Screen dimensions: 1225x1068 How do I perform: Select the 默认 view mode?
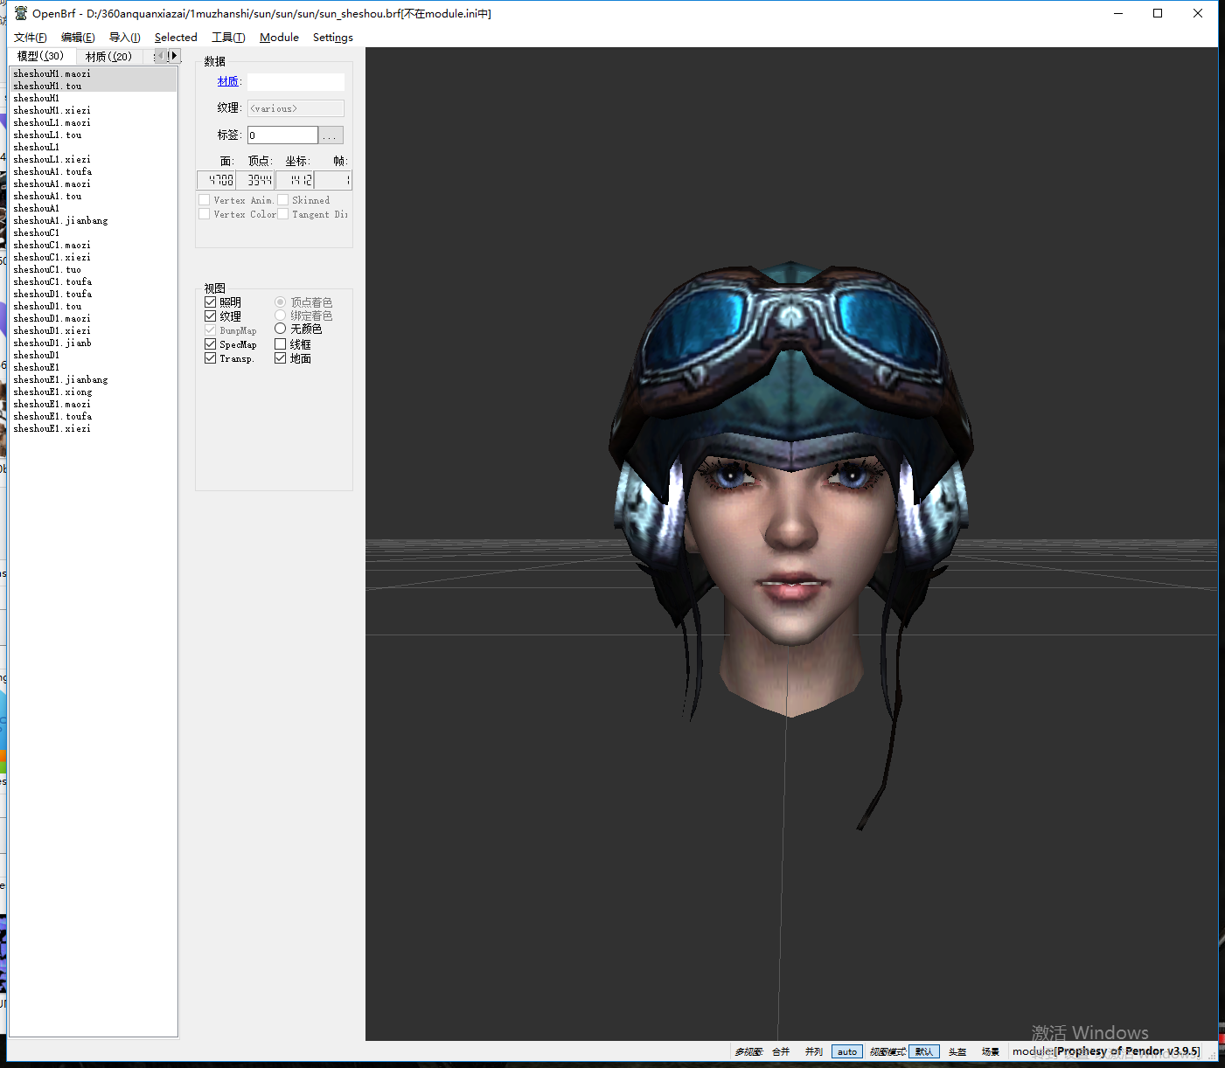pos(924,1051)
